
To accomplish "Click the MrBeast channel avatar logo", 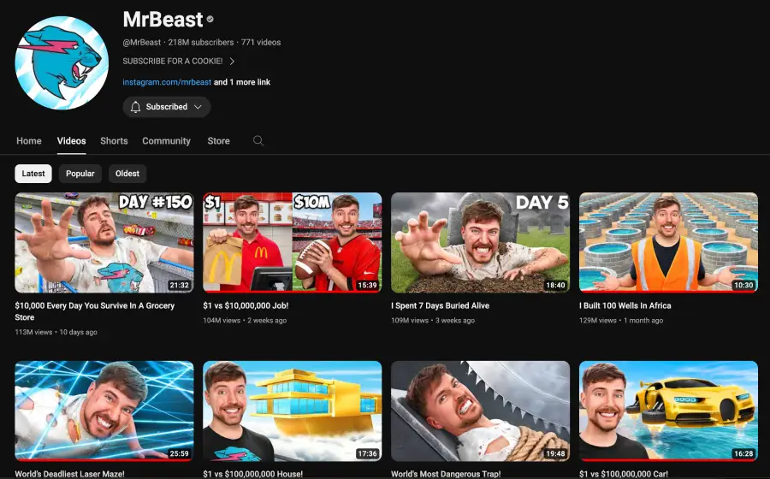I will pyautogui.click(x=62, y=62).
